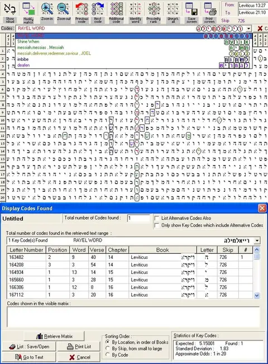Select table row with letter number 166386
This screenshot has height=364, width=268.
(x=130, y=287)
